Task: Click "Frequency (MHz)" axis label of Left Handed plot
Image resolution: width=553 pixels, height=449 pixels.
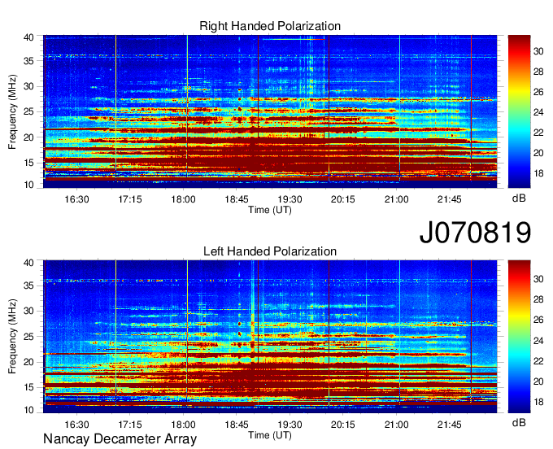Action: tap(12, 337)
